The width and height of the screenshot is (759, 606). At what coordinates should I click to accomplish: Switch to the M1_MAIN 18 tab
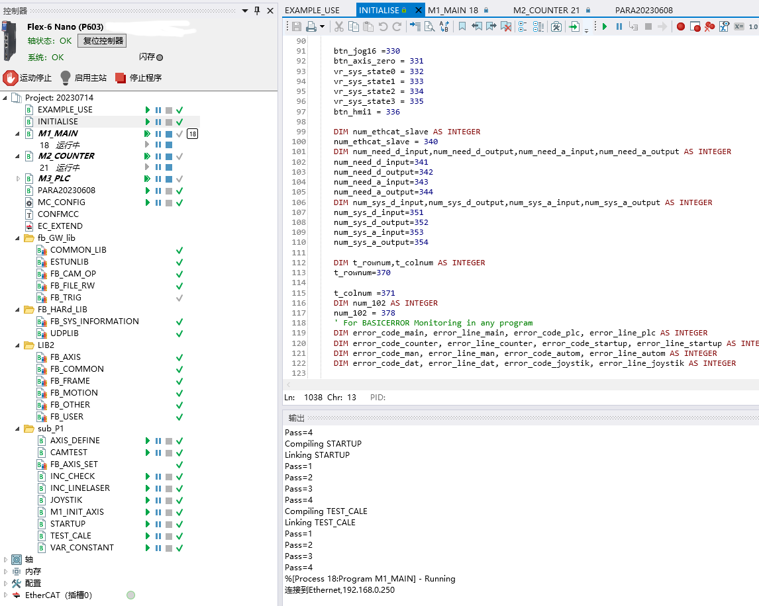click(453, 10)
